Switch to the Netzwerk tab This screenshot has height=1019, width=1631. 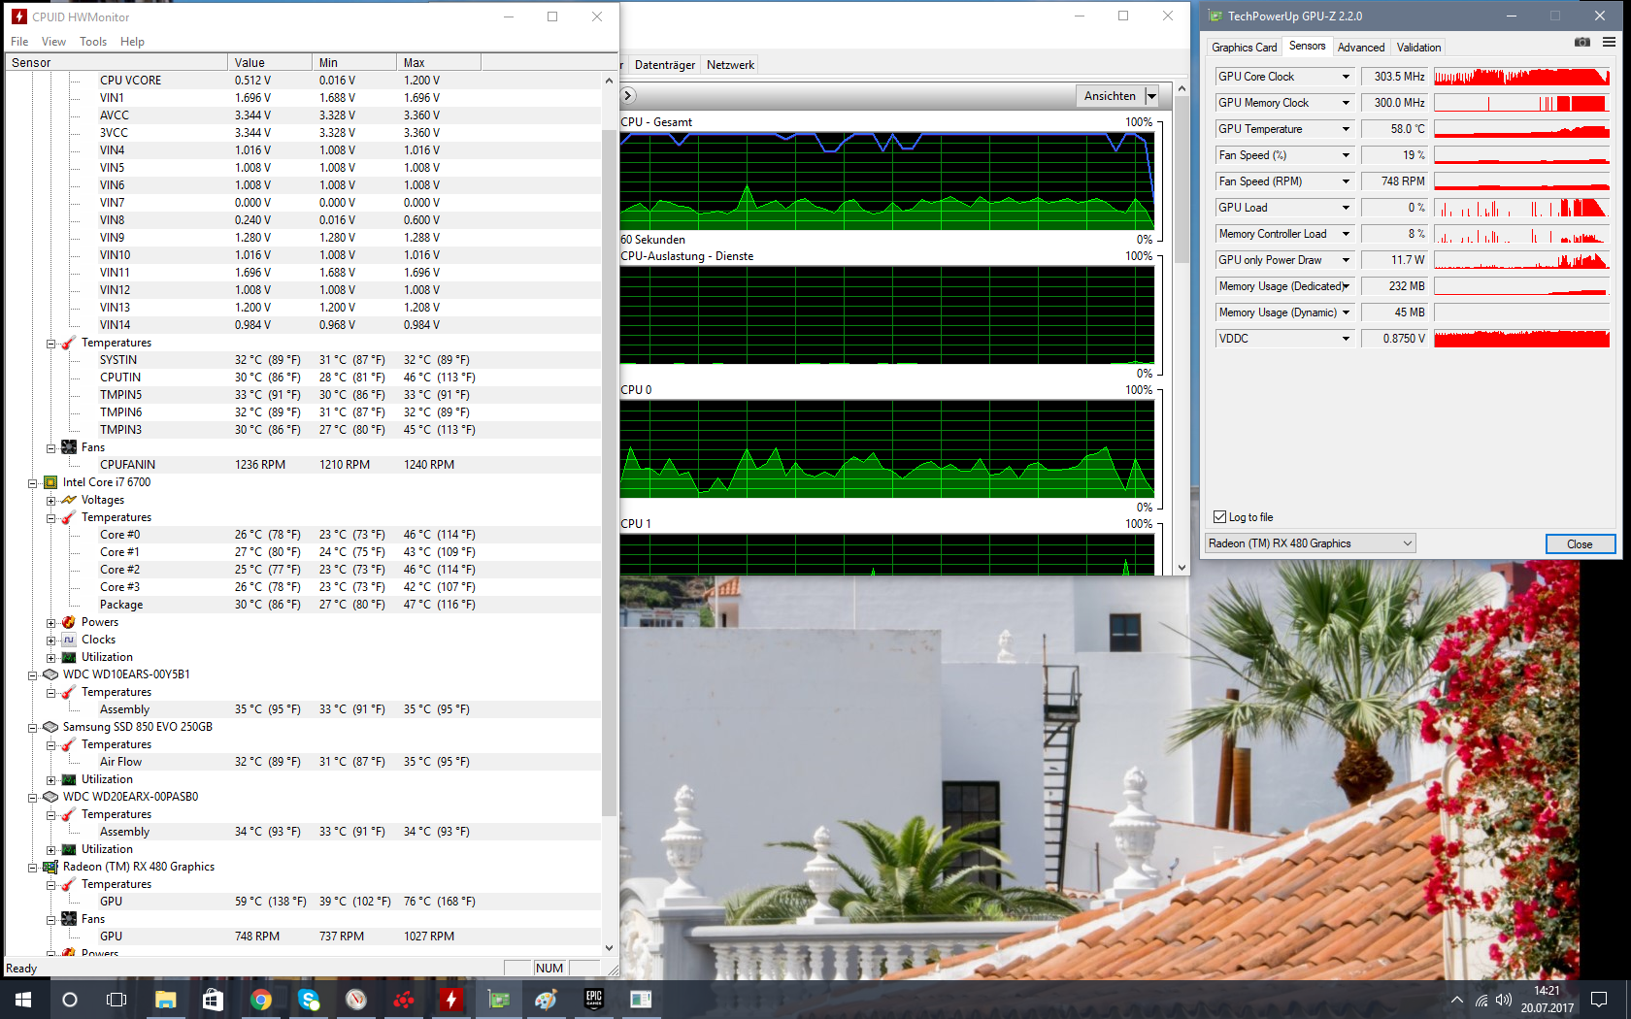tap(730, 65)
